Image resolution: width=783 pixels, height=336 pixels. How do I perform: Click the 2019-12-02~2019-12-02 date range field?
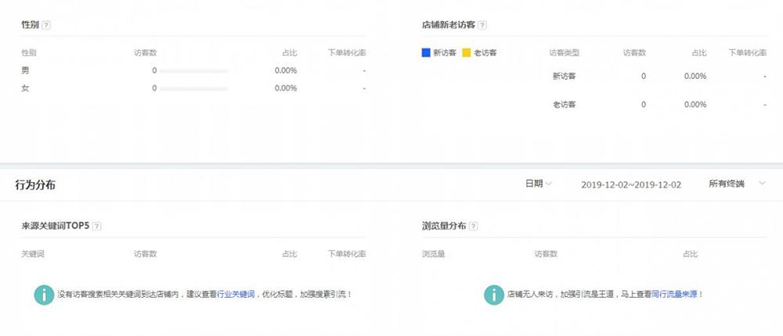tap(631, 184)
